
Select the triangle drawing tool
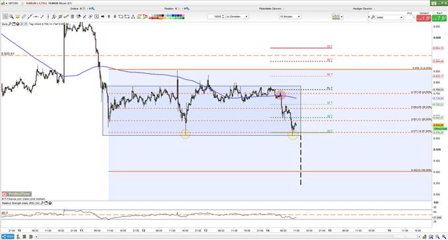[x=133, y=16]
